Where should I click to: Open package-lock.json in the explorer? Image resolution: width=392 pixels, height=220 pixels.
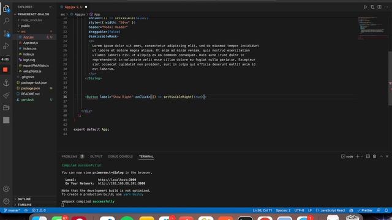pyautogui.click(x=34, y=82)
